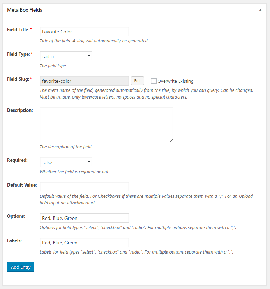Image resolution: width=270 pixels, height=289 pixels.
Task: Select the Options field with Red, Blue, Green
Action: (x=84, y=218)
